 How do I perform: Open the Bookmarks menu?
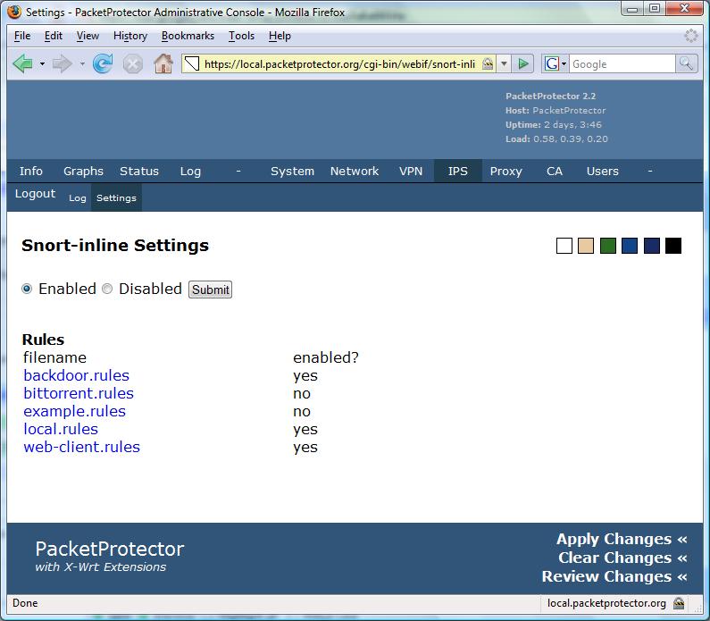(188, 36)
